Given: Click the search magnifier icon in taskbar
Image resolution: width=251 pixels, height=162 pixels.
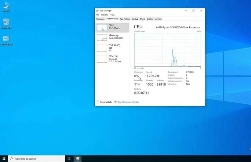Looking at the screenshot, I should tap(11, 159).
